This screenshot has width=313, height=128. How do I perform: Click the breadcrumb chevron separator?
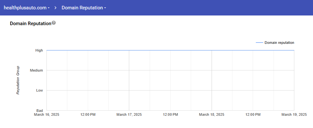click(55, 8)
